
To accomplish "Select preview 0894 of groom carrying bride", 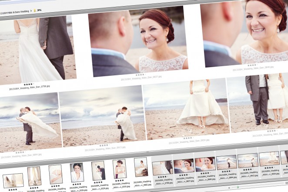I will coord(30,122).
